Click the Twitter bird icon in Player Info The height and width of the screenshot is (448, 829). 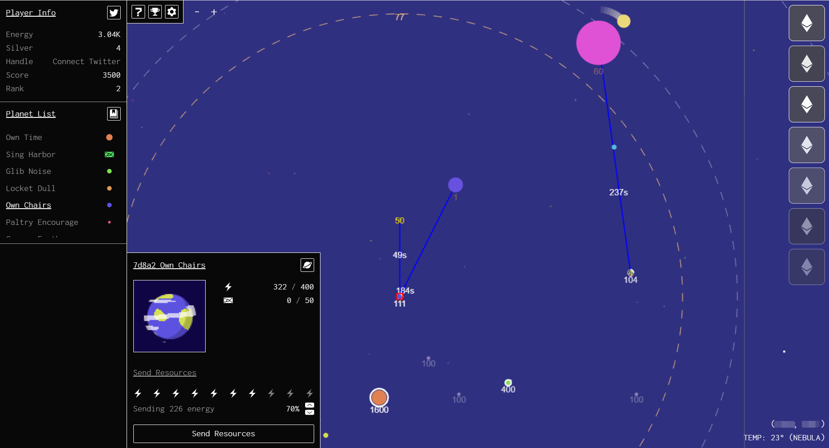114,13
